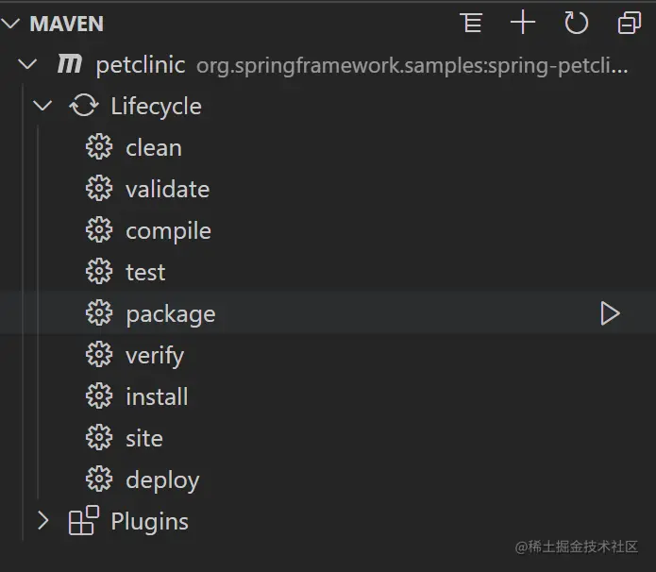
Task: Collapse the Lifecycle tree node
Action: click(x=42, y=106)
